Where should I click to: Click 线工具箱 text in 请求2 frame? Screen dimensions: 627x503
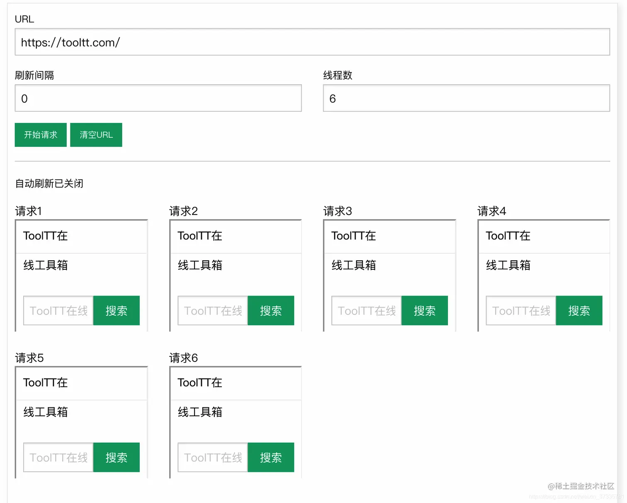200,265
